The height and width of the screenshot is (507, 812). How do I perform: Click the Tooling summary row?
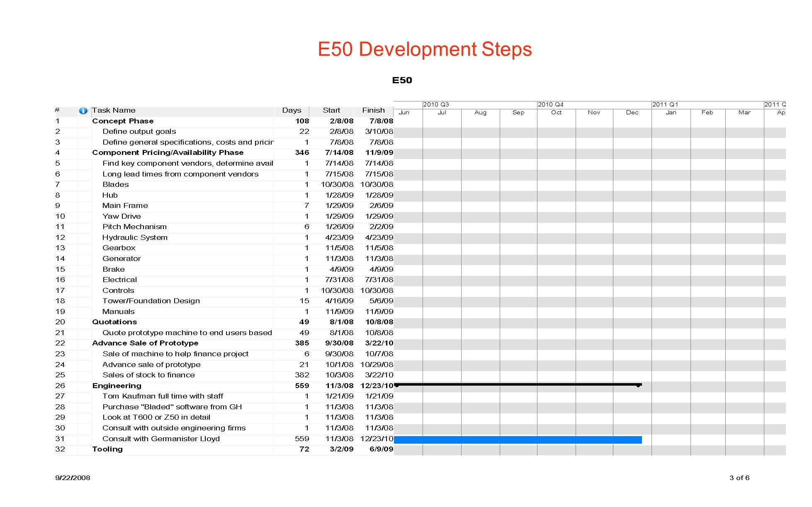[107, 449]
